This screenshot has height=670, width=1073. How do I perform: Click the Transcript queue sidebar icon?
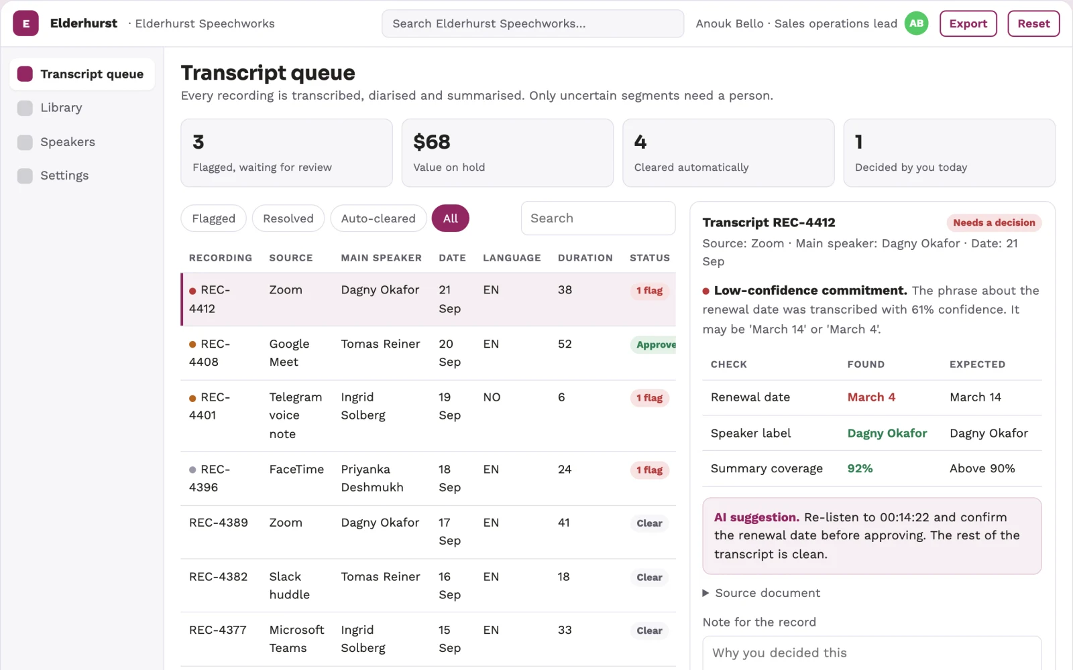(25, 74)
